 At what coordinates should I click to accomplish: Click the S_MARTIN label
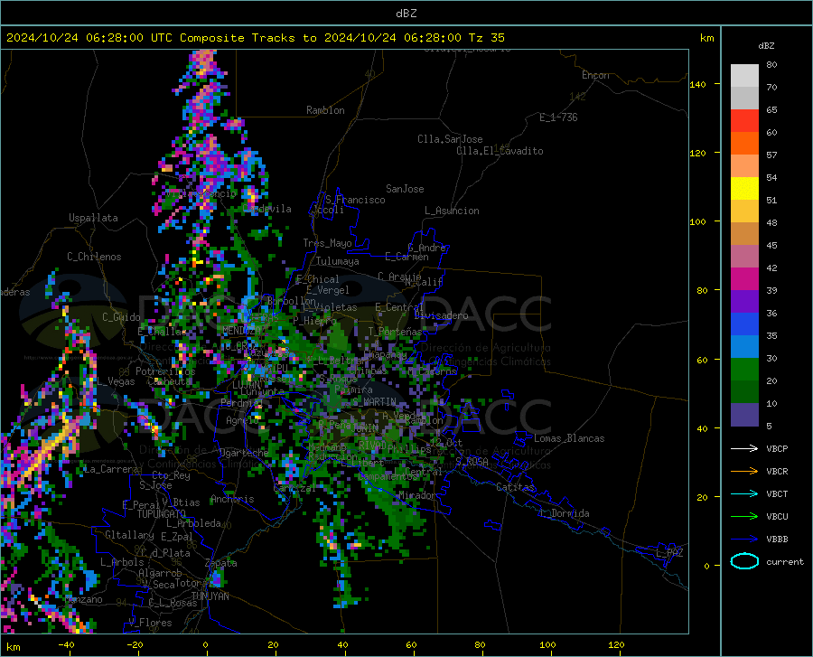point(374,402)
